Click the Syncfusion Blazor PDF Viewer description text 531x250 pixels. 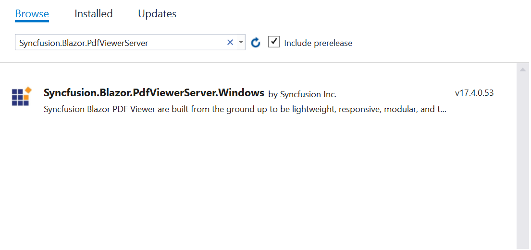(245, 110)
